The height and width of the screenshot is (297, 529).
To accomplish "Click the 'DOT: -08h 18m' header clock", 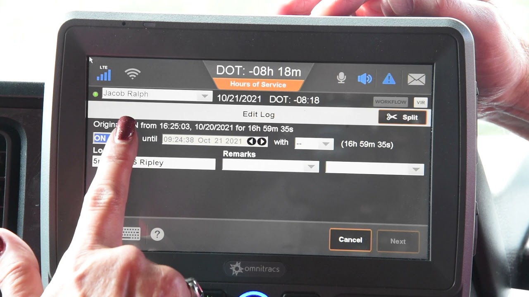I will tap(259, 71).
